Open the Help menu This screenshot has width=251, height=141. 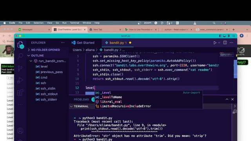pyautogui.click(x=97, y=23)
